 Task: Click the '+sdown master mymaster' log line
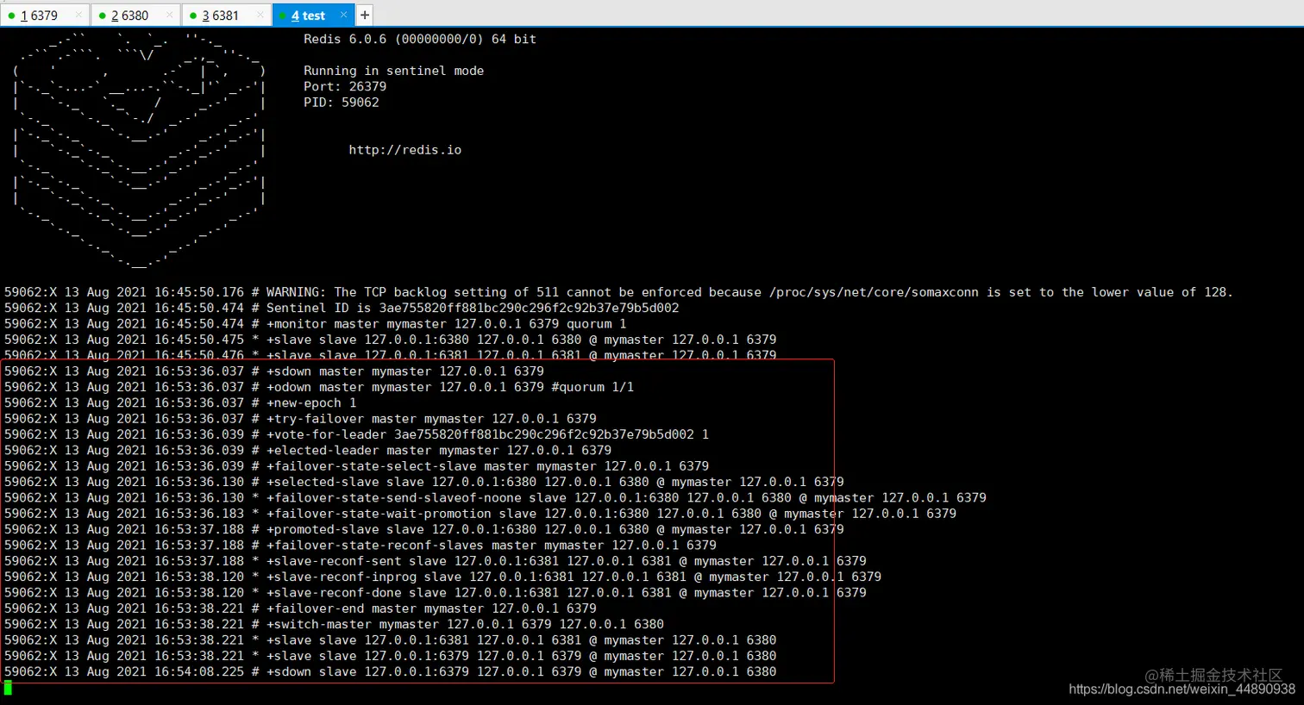point(273,371)
